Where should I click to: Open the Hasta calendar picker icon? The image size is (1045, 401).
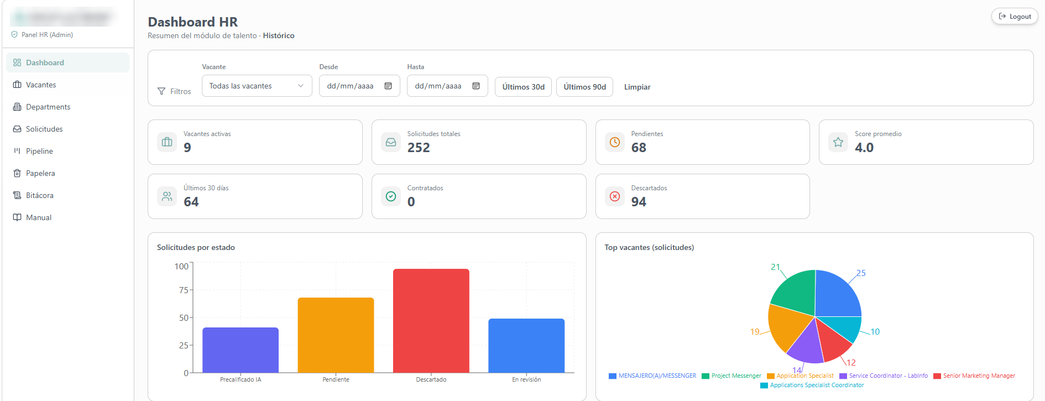coord(476,86)
